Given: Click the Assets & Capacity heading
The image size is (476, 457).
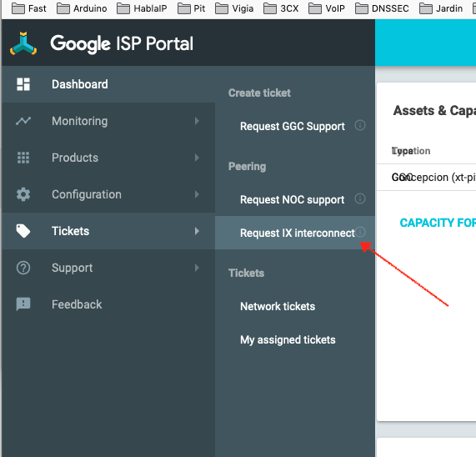Looking at the screenshot, I should tap(434, 111).
